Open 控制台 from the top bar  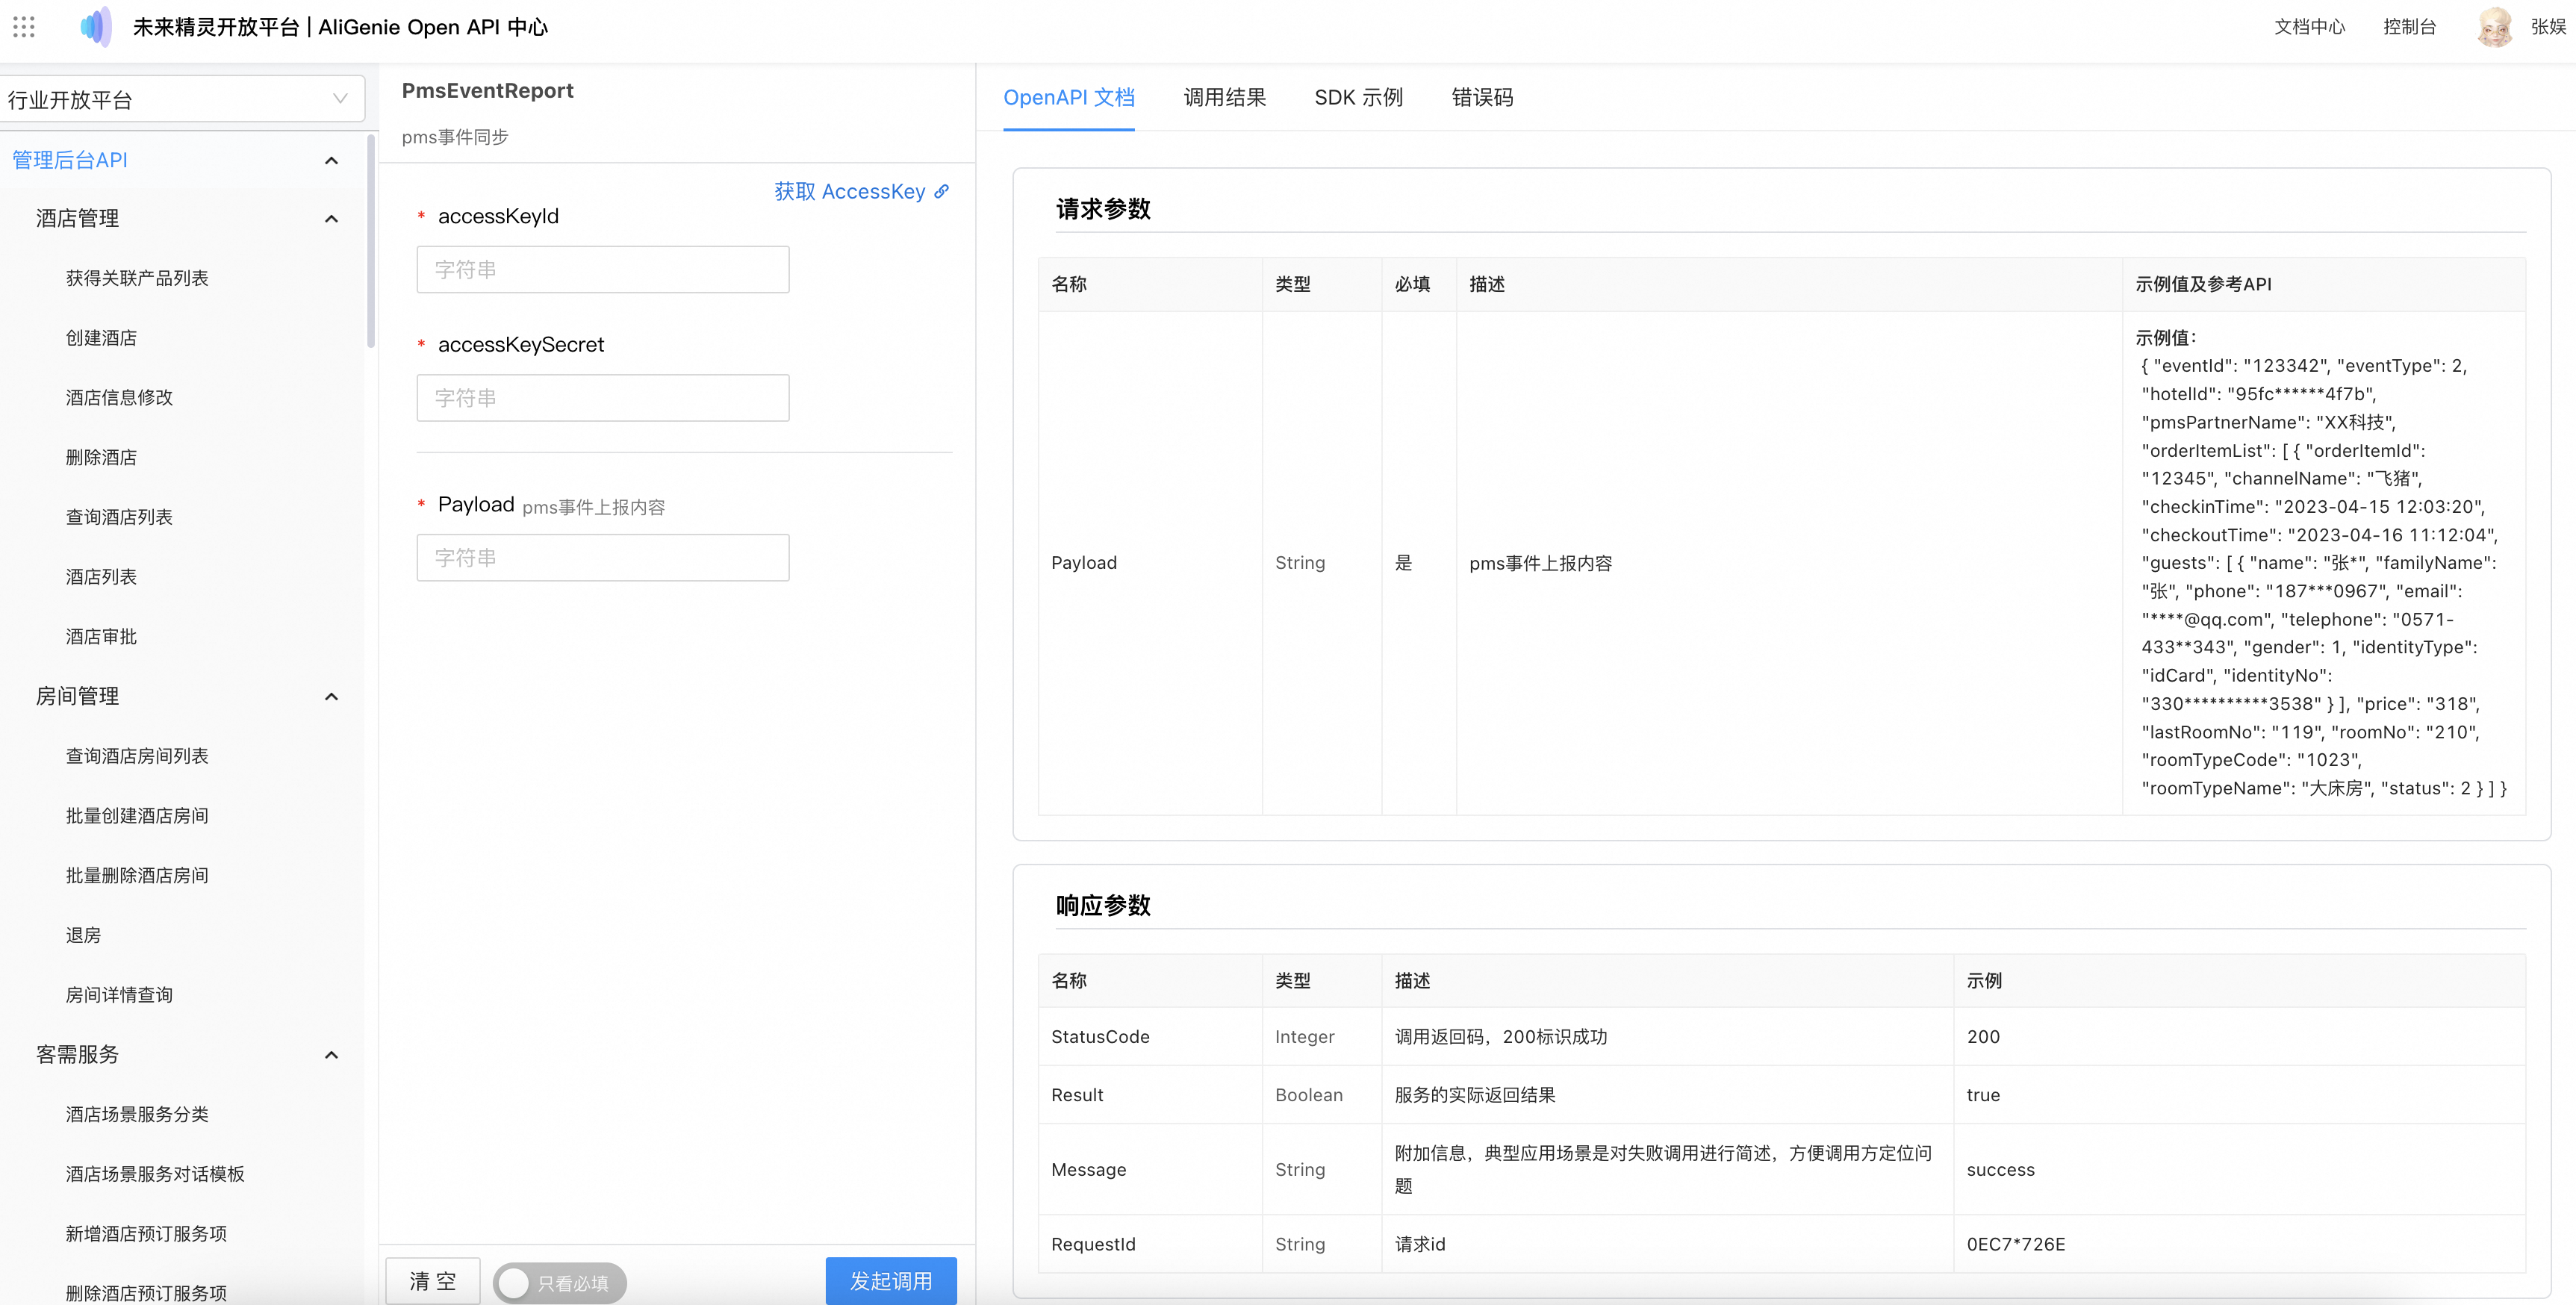coord(2409,27)
